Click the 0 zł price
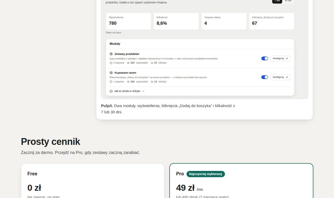 click(34, 188)
